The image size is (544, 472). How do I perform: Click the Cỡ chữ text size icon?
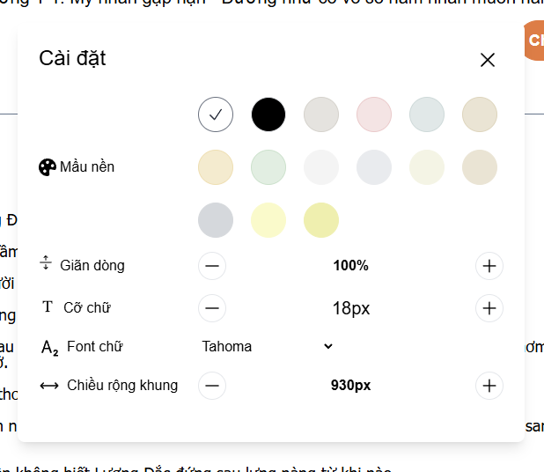point(48,307)
